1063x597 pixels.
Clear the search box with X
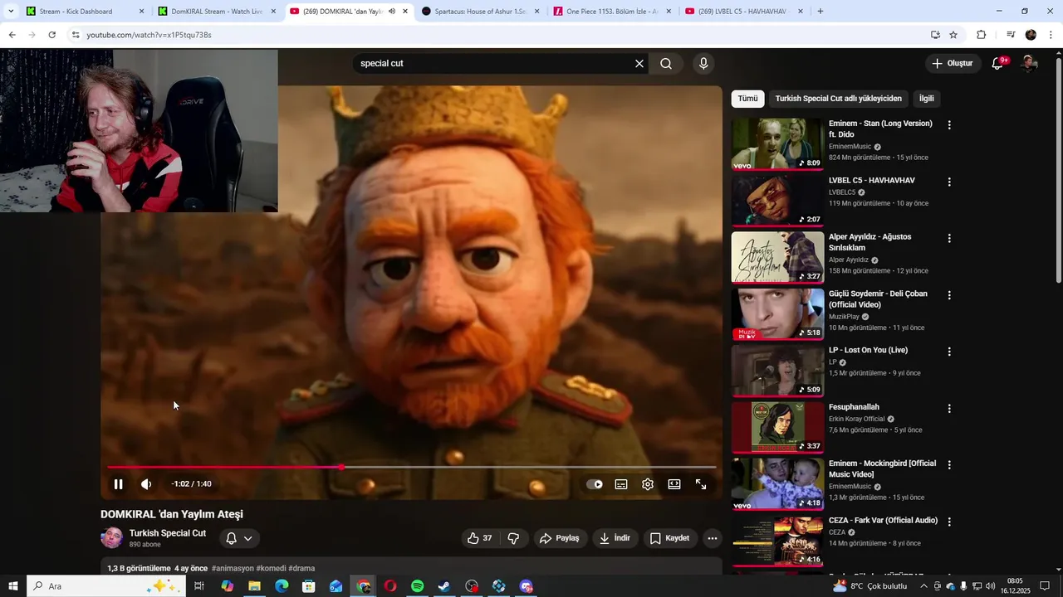click(x=639, y=64)
